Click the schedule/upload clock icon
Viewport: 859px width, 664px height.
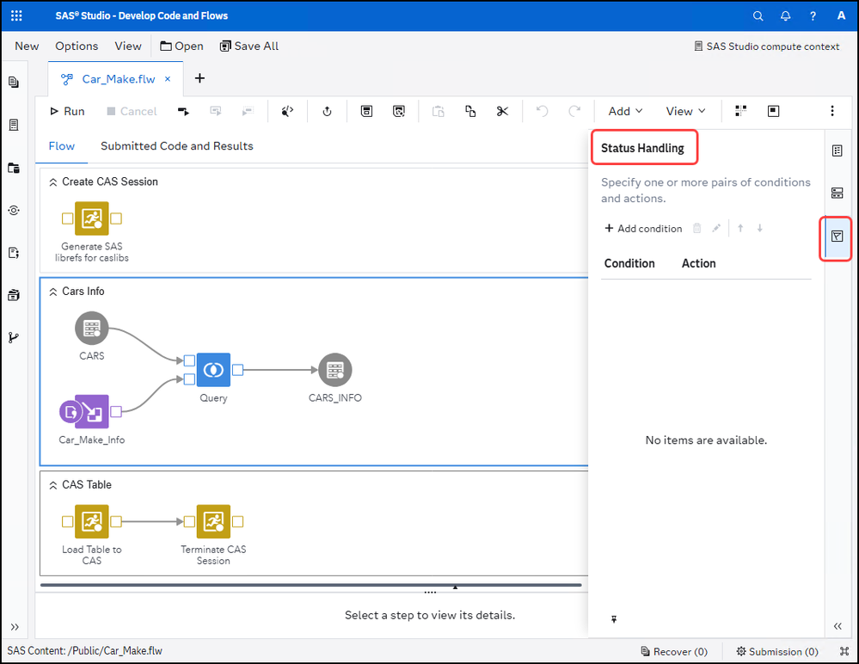[x=327, y=111]
